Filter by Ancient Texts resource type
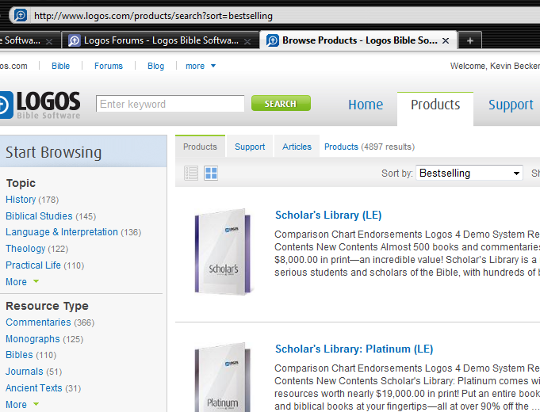The width and height of the screenshot is (540, 412). pyautogui.click(x=34, y=388)
